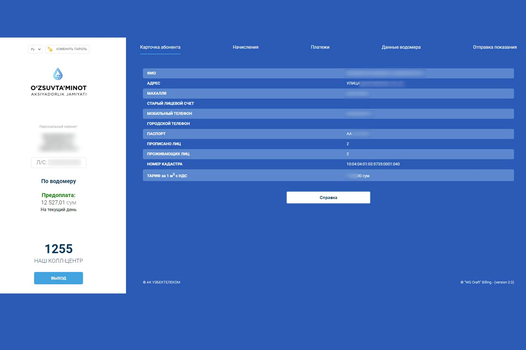The height and width of the screenshot is (350, 526).
Task: Click the ПРОПИСАНО ЛИЦ label
Action: click(x=165, y=144)
